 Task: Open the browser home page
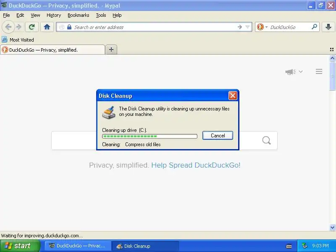(x=47, y=27)
